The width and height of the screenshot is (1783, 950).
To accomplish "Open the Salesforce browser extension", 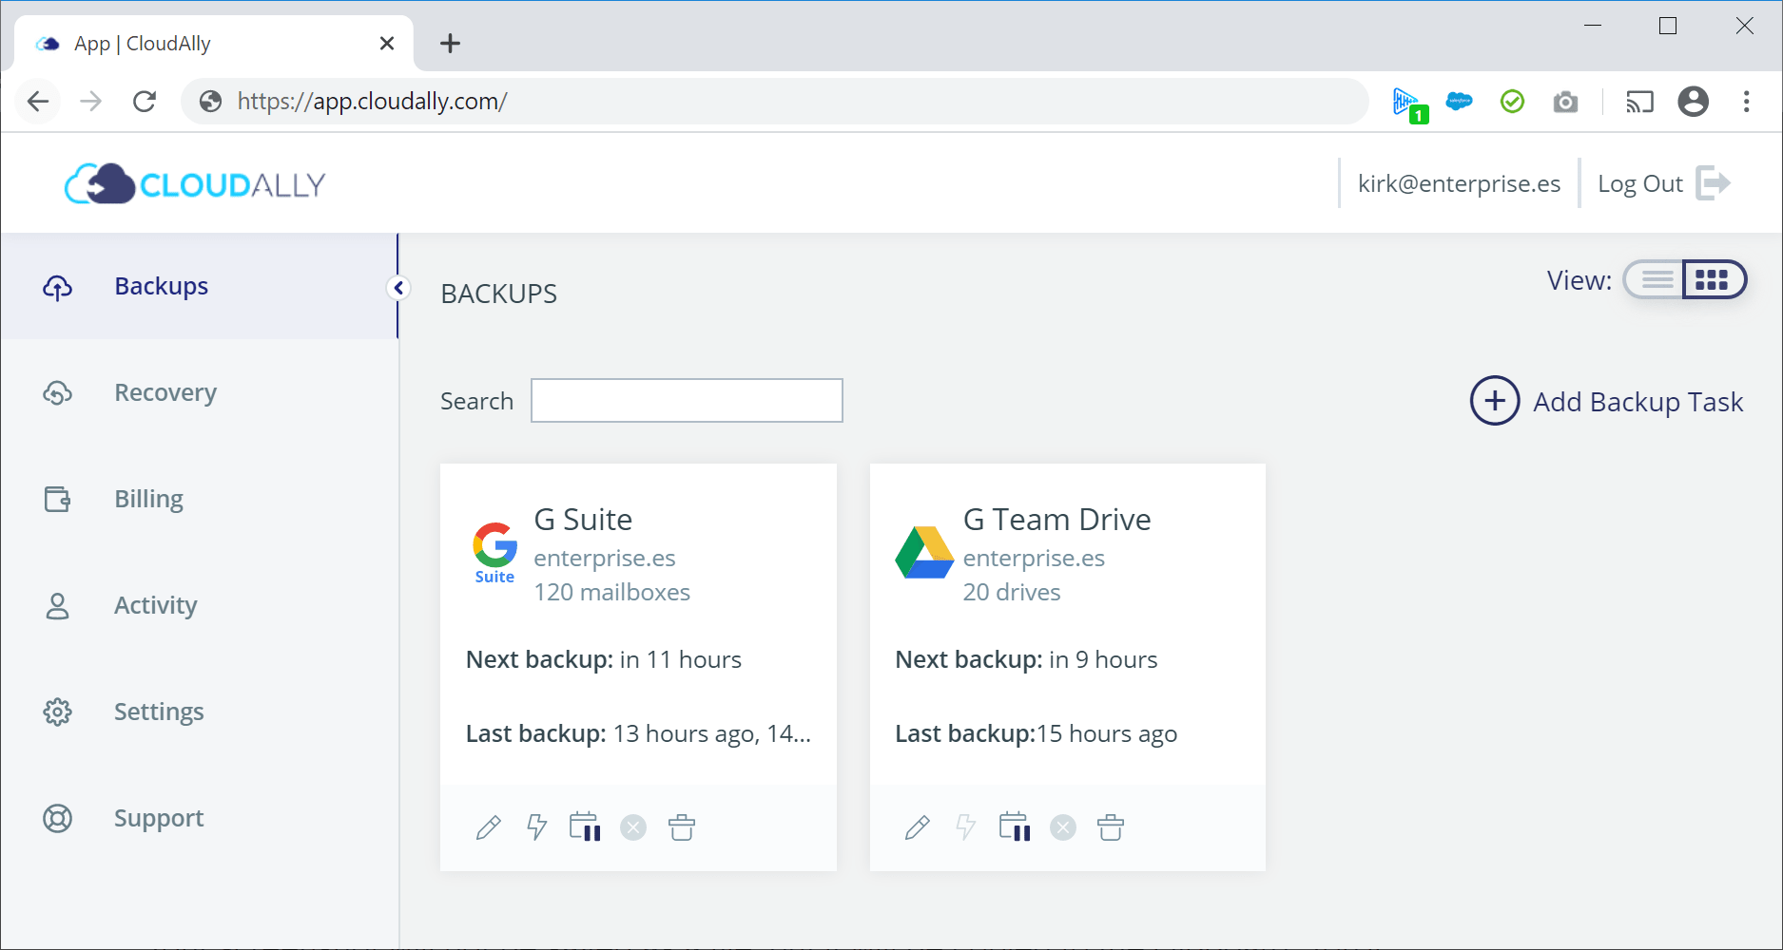I will pos(1459,101).
